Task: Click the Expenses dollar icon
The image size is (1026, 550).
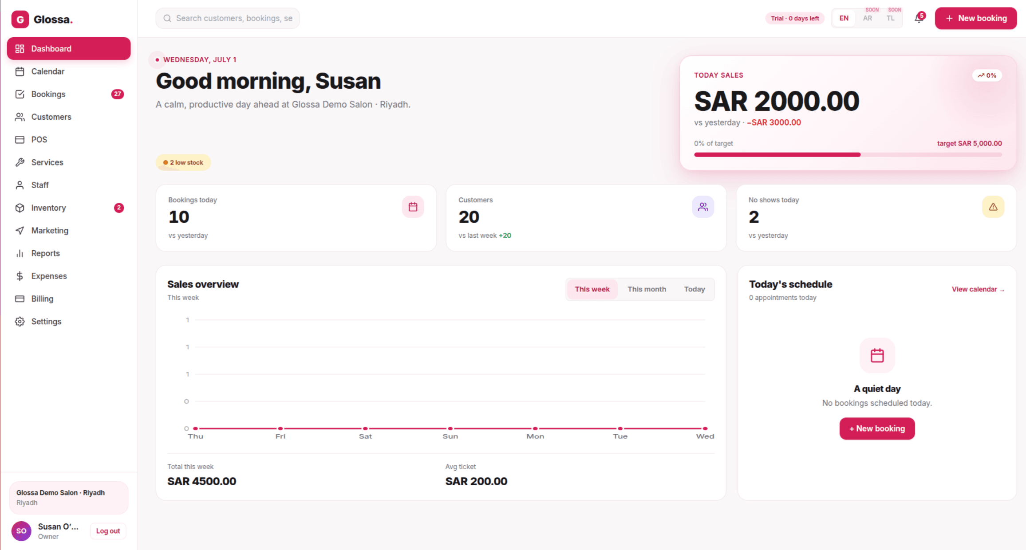Action: click(x=20, y=276)
